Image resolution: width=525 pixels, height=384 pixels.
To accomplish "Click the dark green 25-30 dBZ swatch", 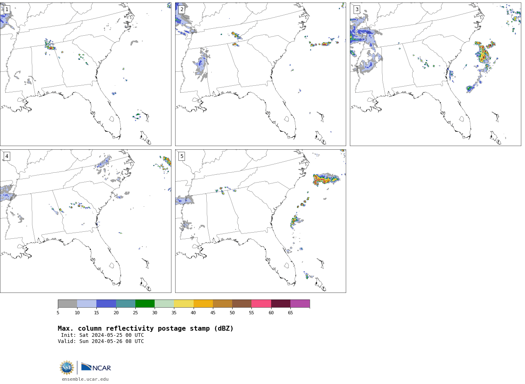I will coord(145,304).
